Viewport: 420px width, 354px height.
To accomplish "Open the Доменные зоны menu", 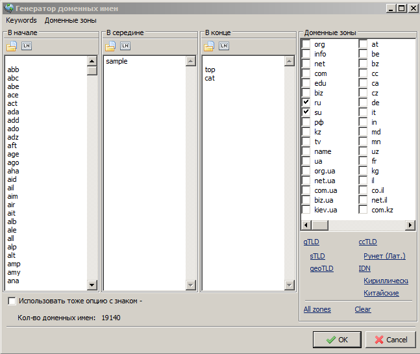I will [x=71, y=20].
